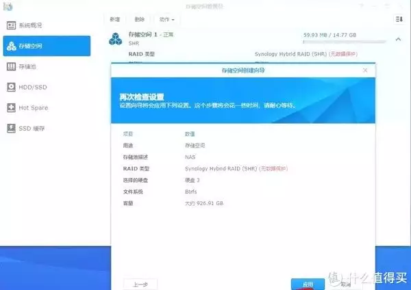Go to 存储池 in the sidebar
Image resolution: width=411 pixels, height=290 pixels.
coord(27,67)
